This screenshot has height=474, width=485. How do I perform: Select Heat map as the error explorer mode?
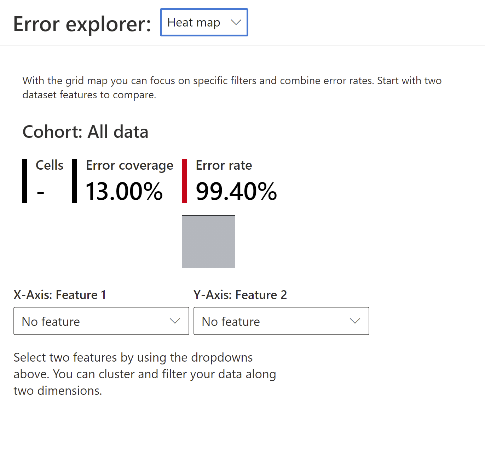click(194, 22)
